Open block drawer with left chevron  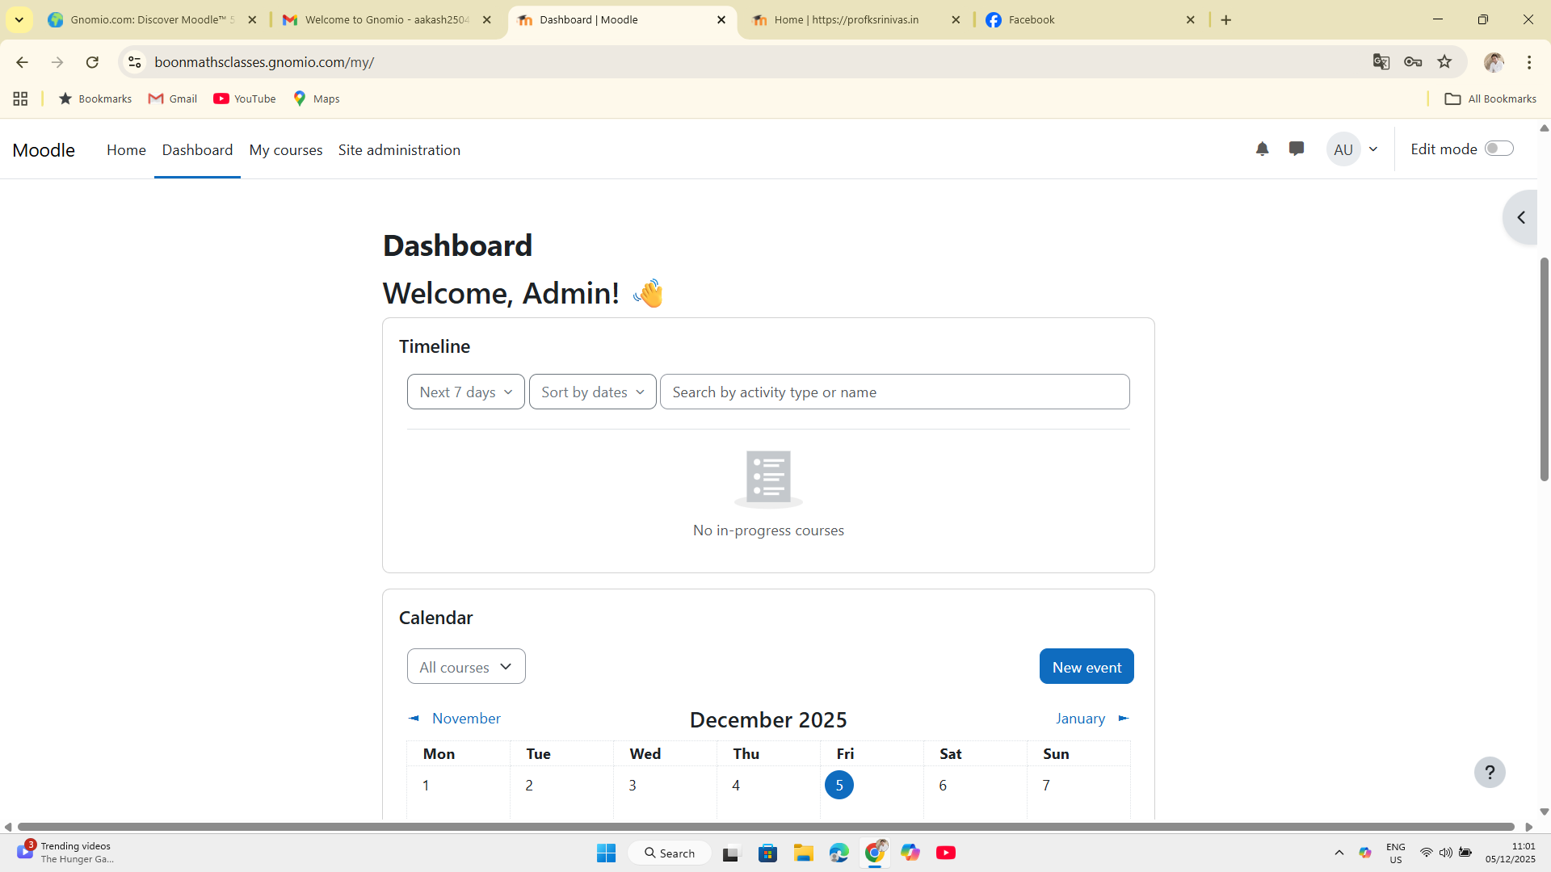pos(1521,218)
